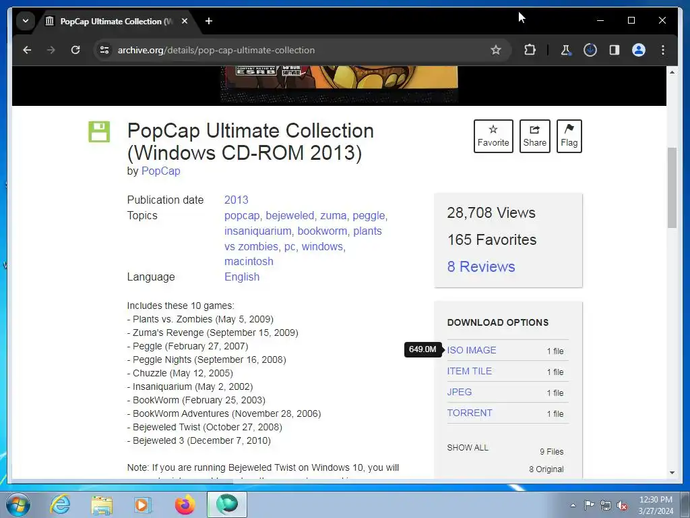The width and height of the screenshot is (690, 518).
Task: Jump to the 8 Reviews section
Action: coord(481,266)
